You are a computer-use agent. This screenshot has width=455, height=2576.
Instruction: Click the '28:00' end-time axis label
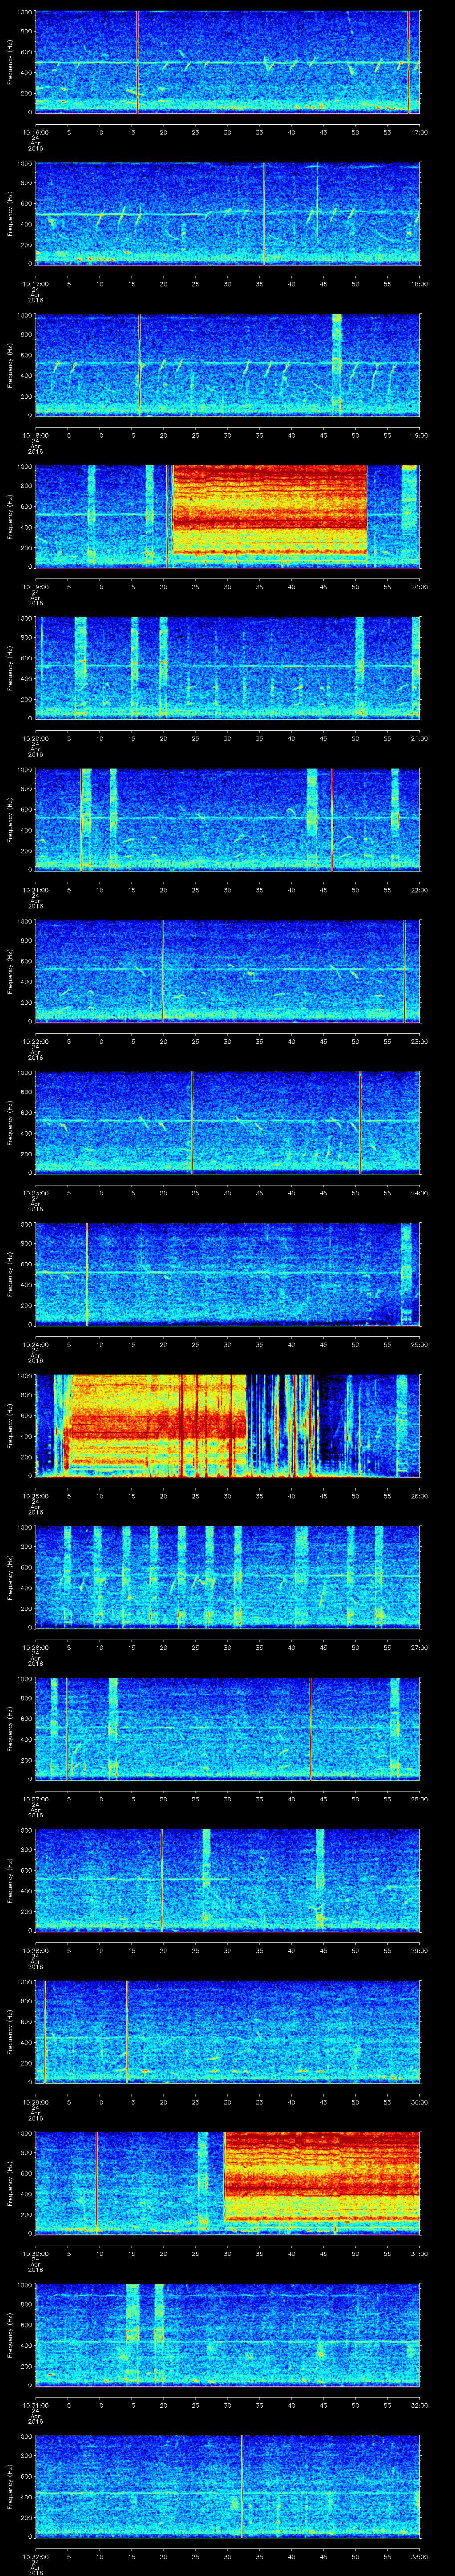419,1798
